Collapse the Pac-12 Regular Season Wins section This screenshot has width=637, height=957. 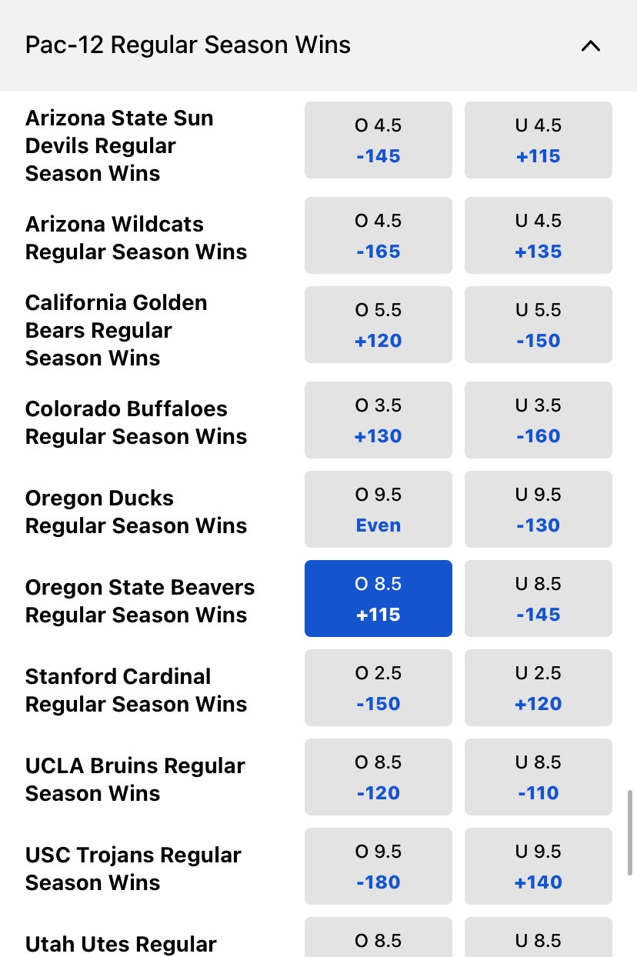pyautogui.click(x=590, y=45)
